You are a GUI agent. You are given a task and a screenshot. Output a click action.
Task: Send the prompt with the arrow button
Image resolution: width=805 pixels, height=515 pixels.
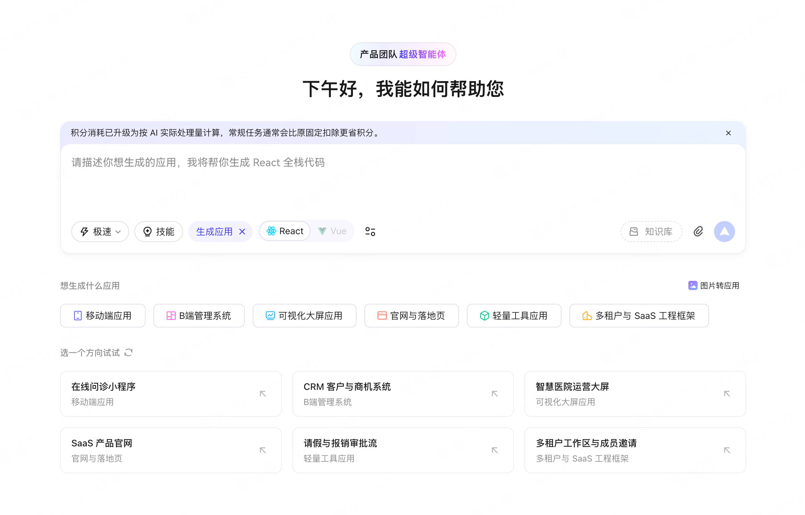pyautogui.click(x=724, y=232)
